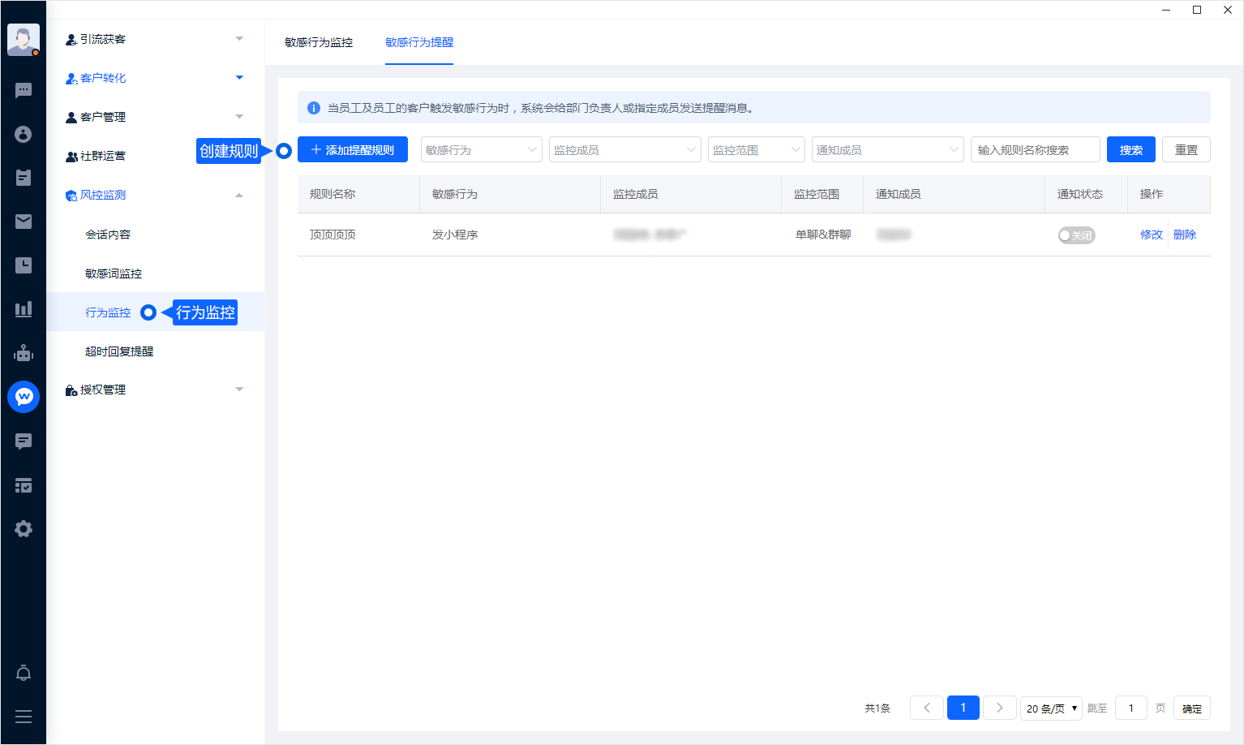Image resolution: width=1244 pixels, height=745 pixels.
Task: Open the settings gear icon in sidebar
Action: click(24, 529)
